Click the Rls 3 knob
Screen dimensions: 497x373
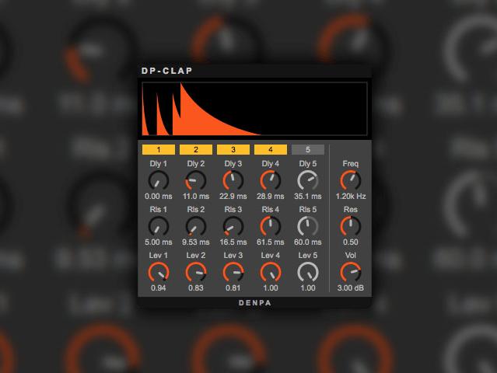click(233, 227)
